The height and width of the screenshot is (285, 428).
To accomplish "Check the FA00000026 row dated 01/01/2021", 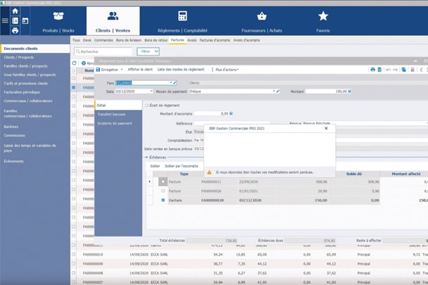I will point(163,191).
